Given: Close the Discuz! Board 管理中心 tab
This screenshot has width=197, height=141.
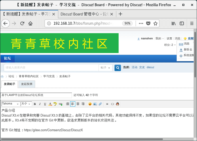Looking at the screenshot, I should pyautogui.click(x=111, y=14).
